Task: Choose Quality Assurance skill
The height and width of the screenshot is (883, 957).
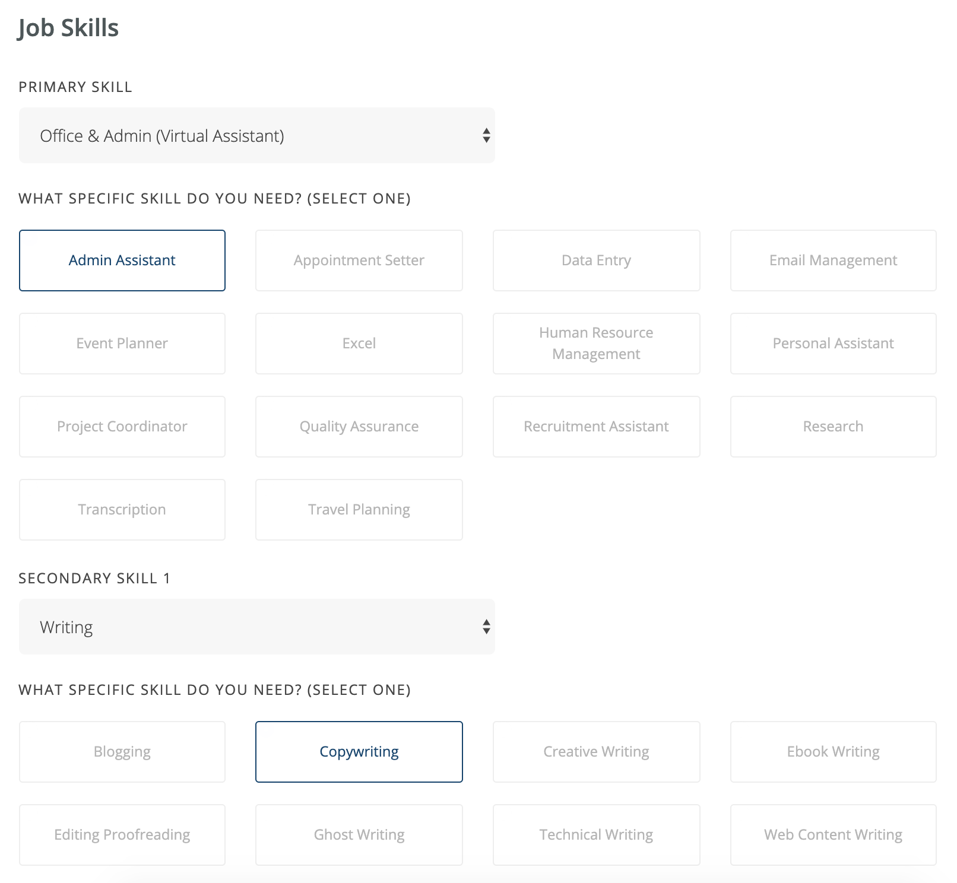Action: point(359,427)
